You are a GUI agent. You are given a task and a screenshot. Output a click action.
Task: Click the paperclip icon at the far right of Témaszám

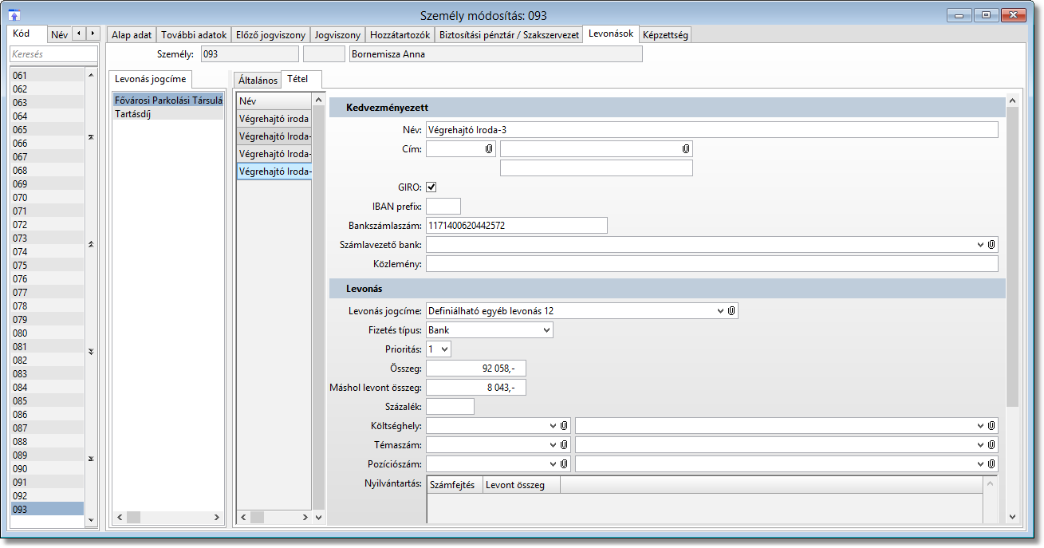[x=991, y=445]
